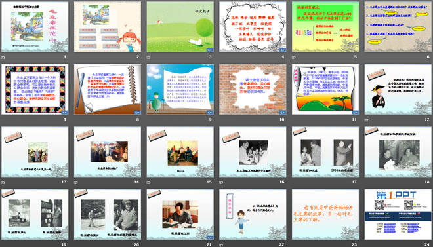The height and width of the screenshot is (247, 433).
Task: Click the animation star icon under slide 1
Action: [x=3, y=58]
